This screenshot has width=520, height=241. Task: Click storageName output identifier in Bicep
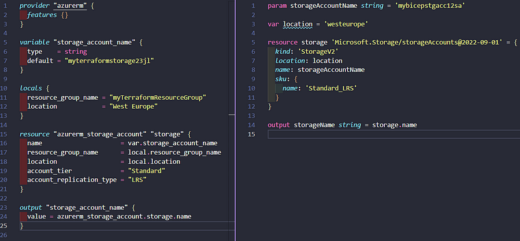click(x=315, y=125)
